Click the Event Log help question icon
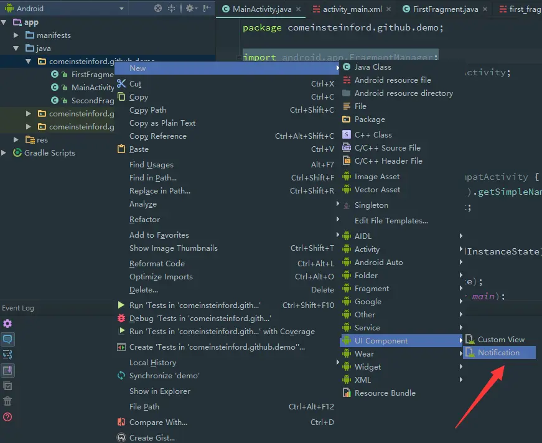 [x=7, y=417]
